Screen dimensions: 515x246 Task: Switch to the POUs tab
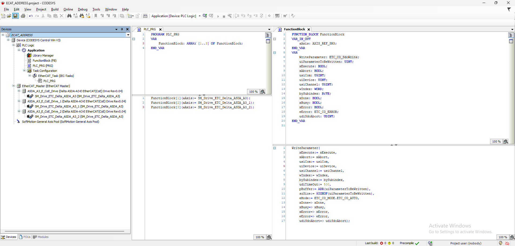click(24, 237)
